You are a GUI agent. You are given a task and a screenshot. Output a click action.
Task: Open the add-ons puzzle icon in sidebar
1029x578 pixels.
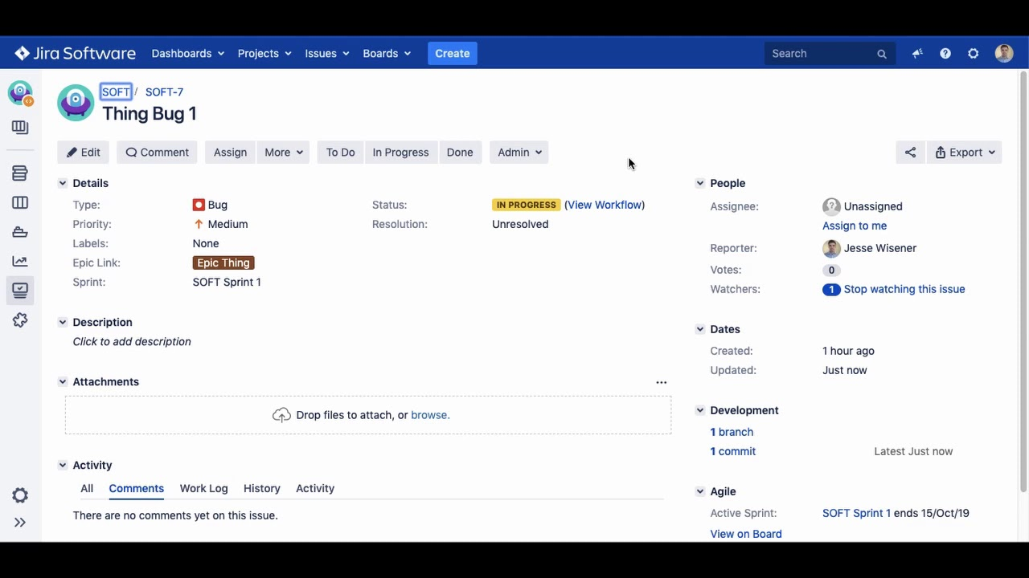[x=20, y=320]
